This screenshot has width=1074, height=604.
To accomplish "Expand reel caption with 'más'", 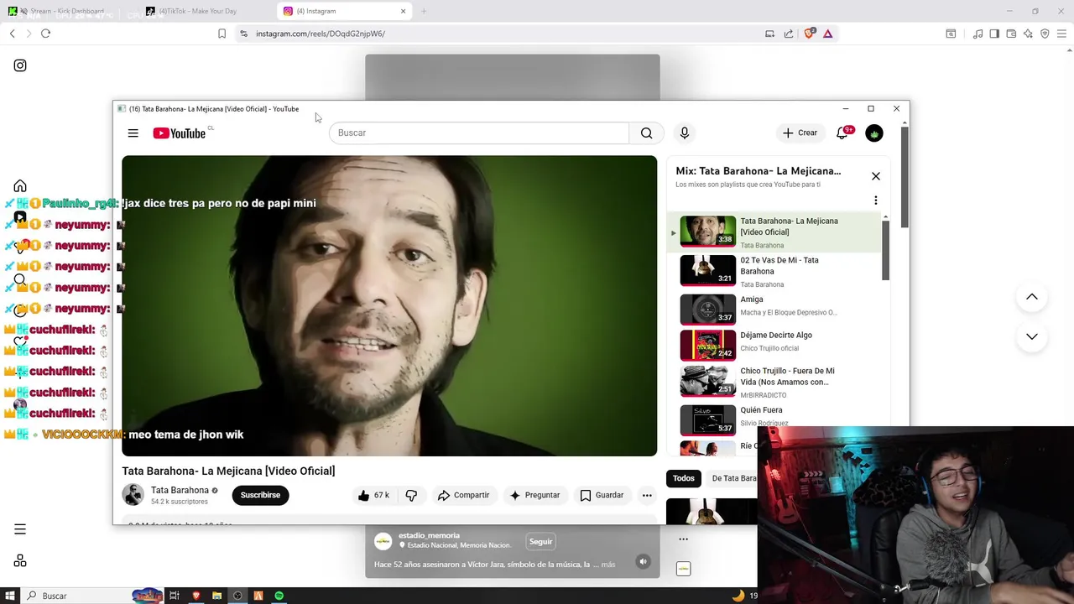I will click(x=608, y=565).
